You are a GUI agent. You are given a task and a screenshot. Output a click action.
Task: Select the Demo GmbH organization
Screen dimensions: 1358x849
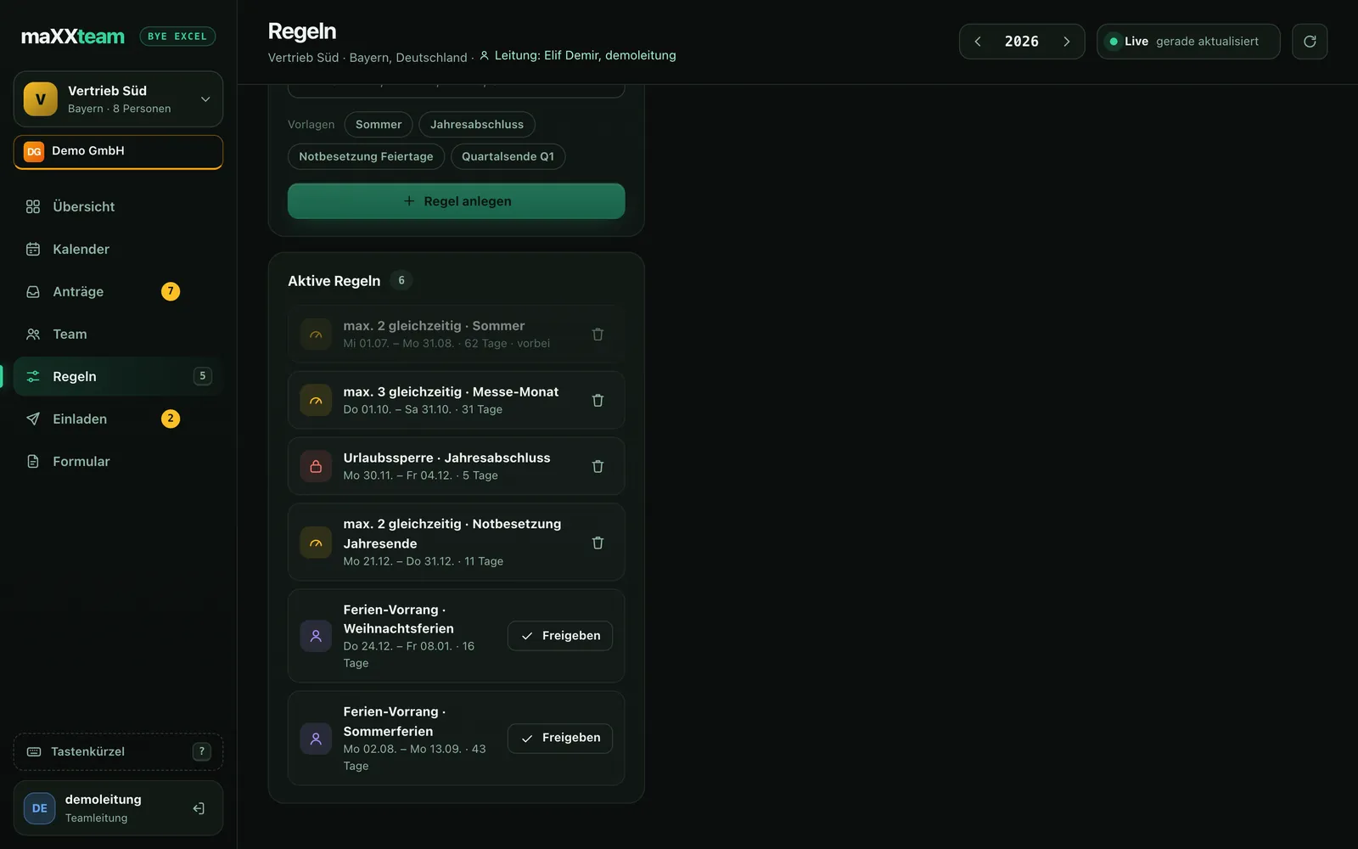[x=118, y=152]
